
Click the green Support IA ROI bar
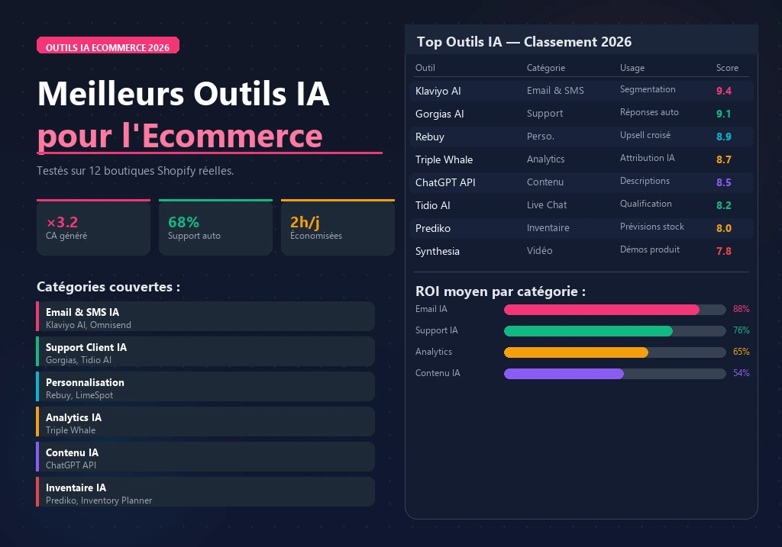click(x=589, y=331)
